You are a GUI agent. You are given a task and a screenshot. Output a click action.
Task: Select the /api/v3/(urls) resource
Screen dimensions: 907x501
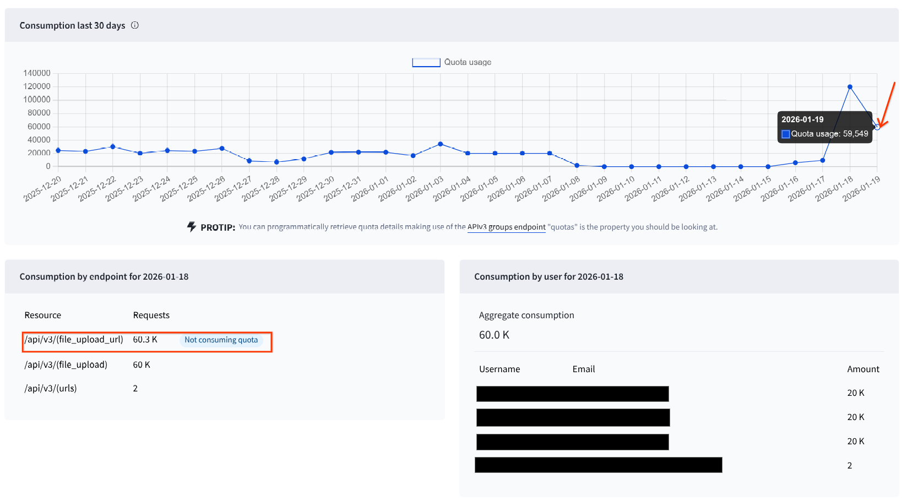[51, 388]
